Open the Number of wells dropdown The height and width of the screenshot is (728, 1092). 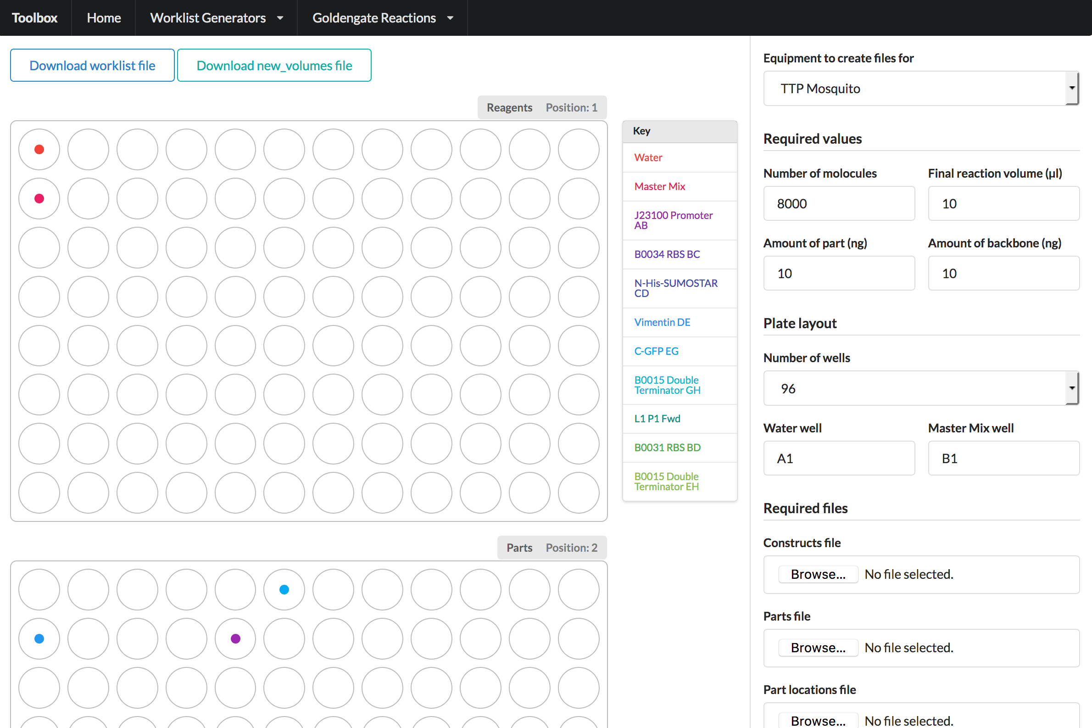pyautogui.click(x=921, y=388)
